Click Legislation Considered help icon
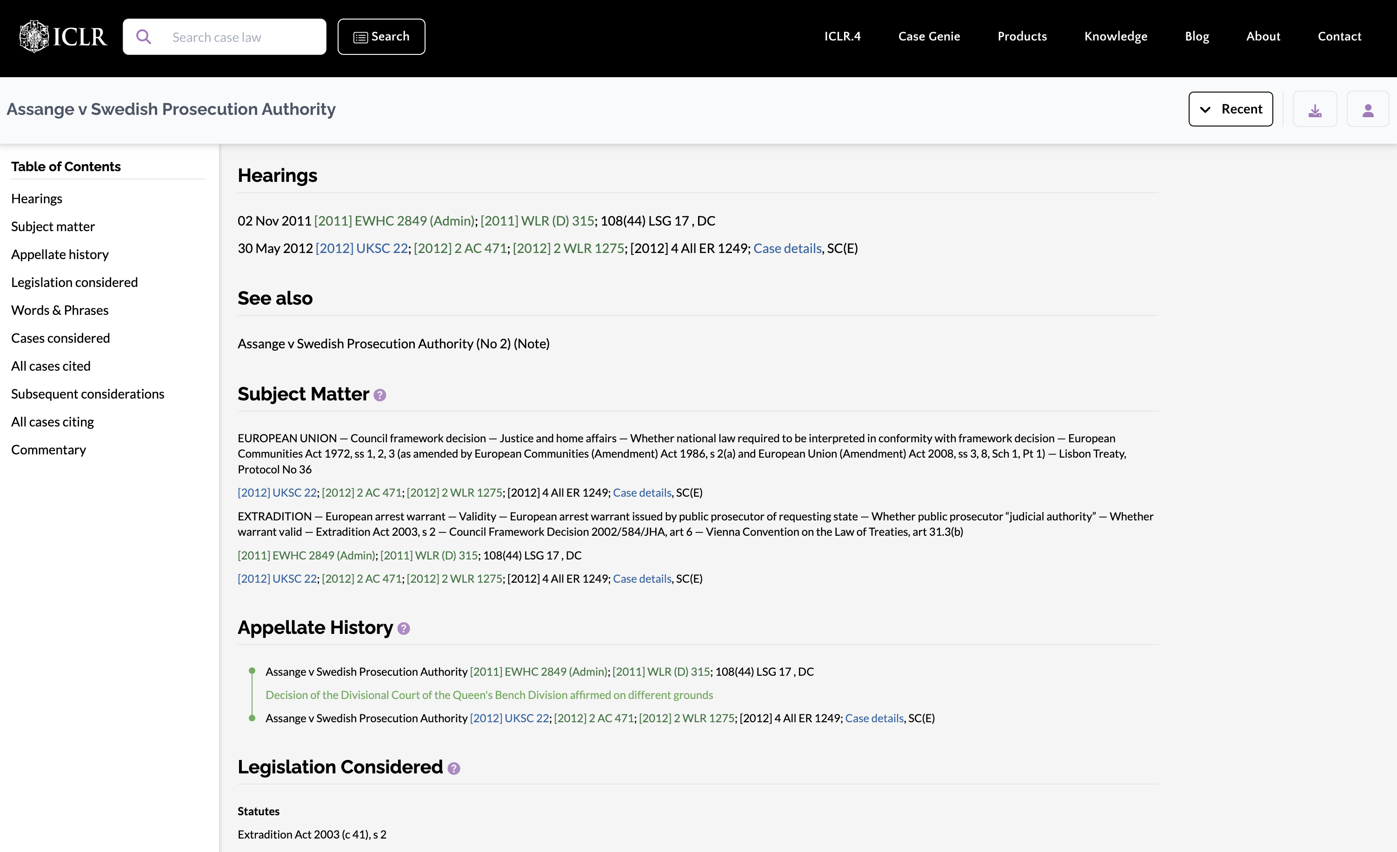1397x852 pixels. click(453, 768)
